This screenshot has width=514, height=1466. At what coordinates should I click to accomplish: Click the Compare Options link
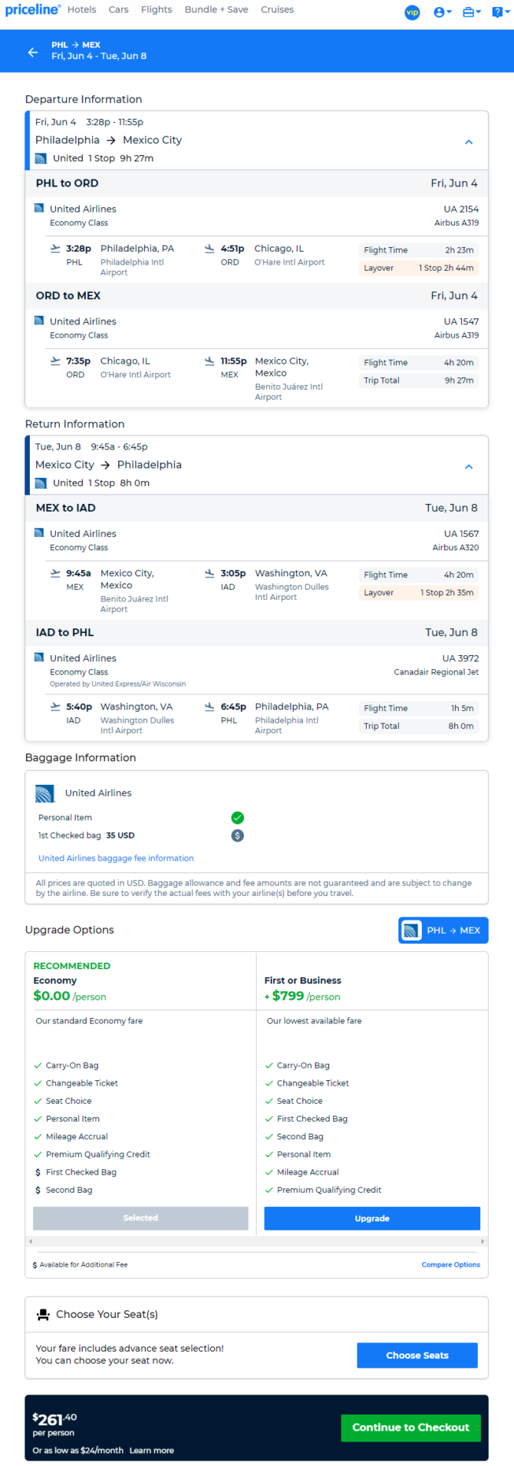click(451, 1265)
